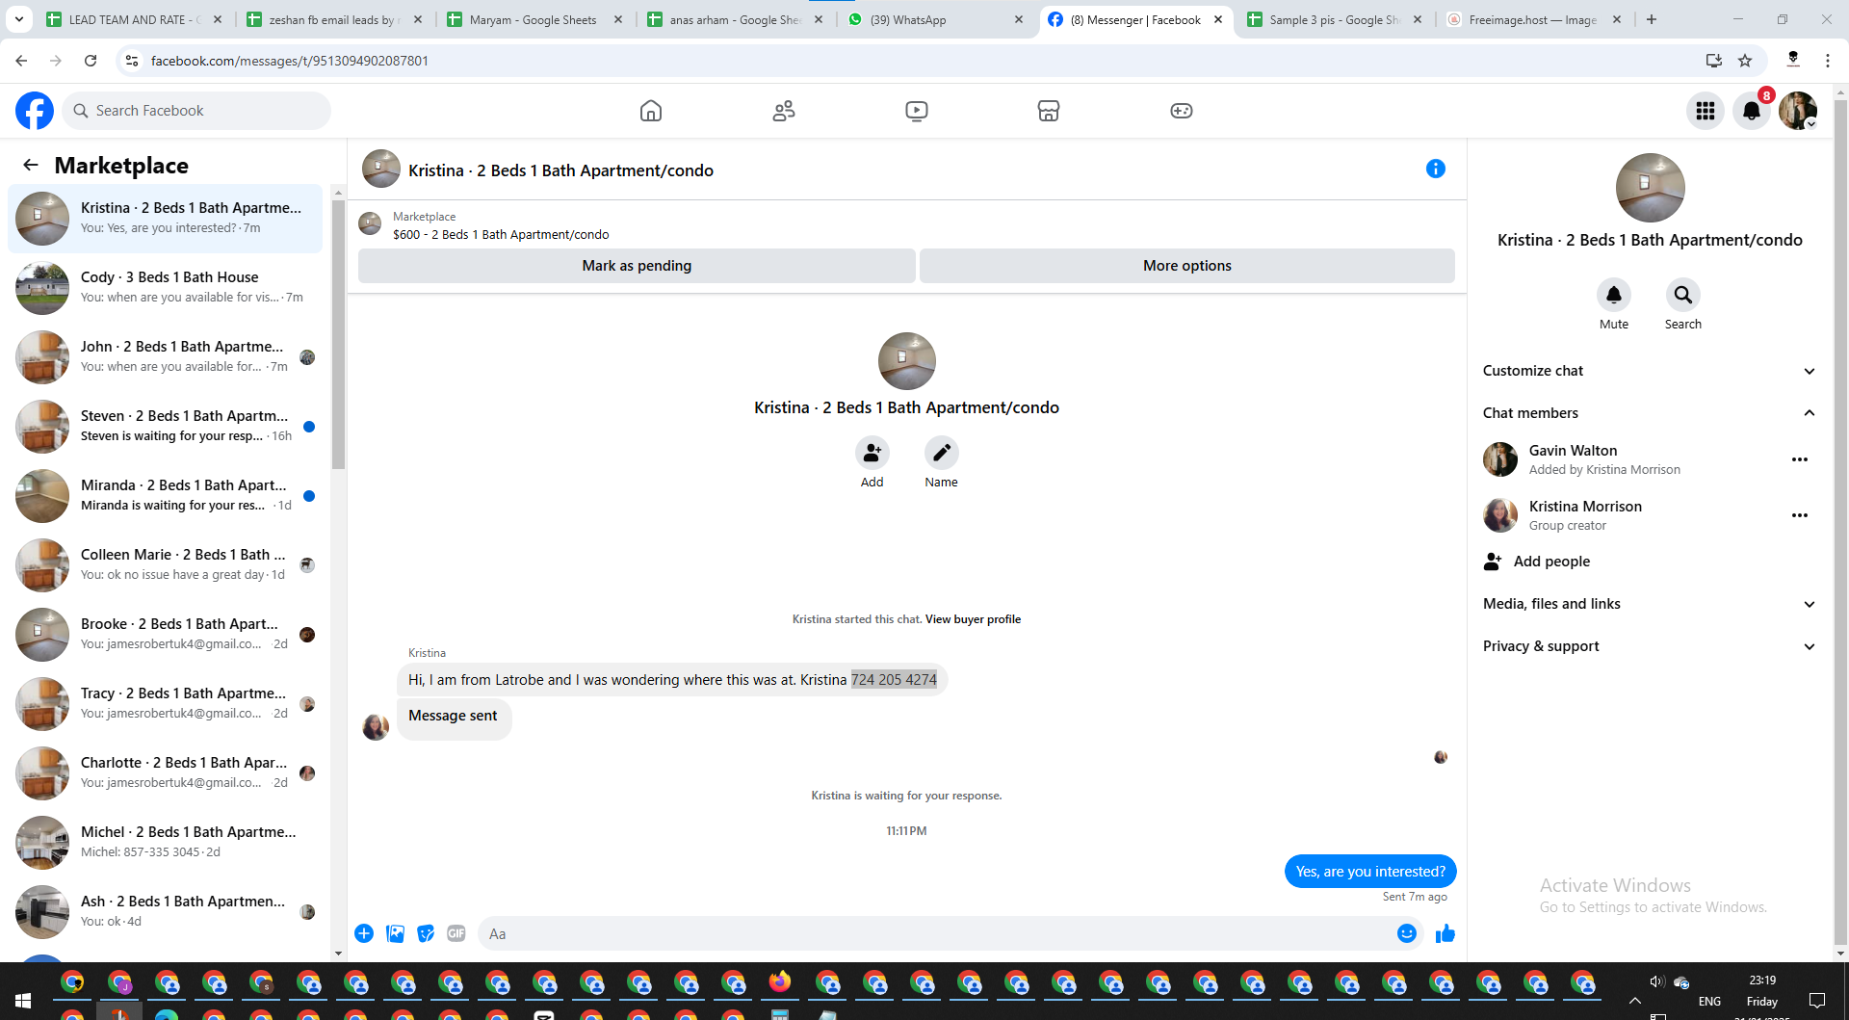This screenshot has height=1020, width=1849.
Task: Open the browser tab search dropdown
Action: (19, 19)
